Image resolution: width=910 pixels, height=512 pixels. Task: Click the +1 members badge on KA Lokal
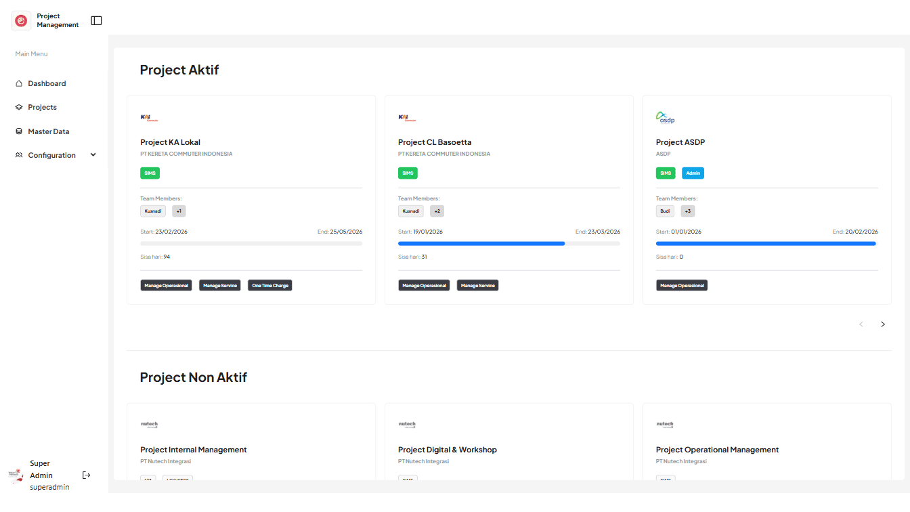point(179,211)
